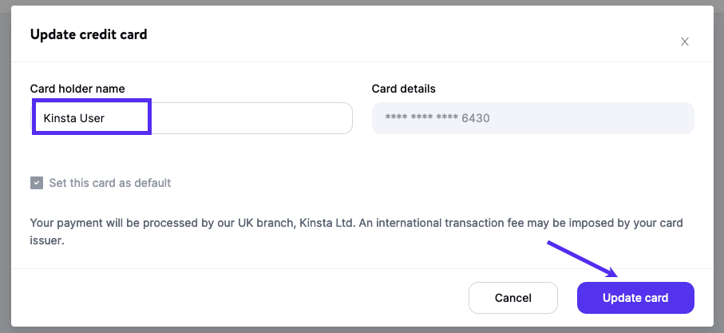The image size is (724, 333).
Task: Click the masked card number ending 6430
Action: click(437, 118)
